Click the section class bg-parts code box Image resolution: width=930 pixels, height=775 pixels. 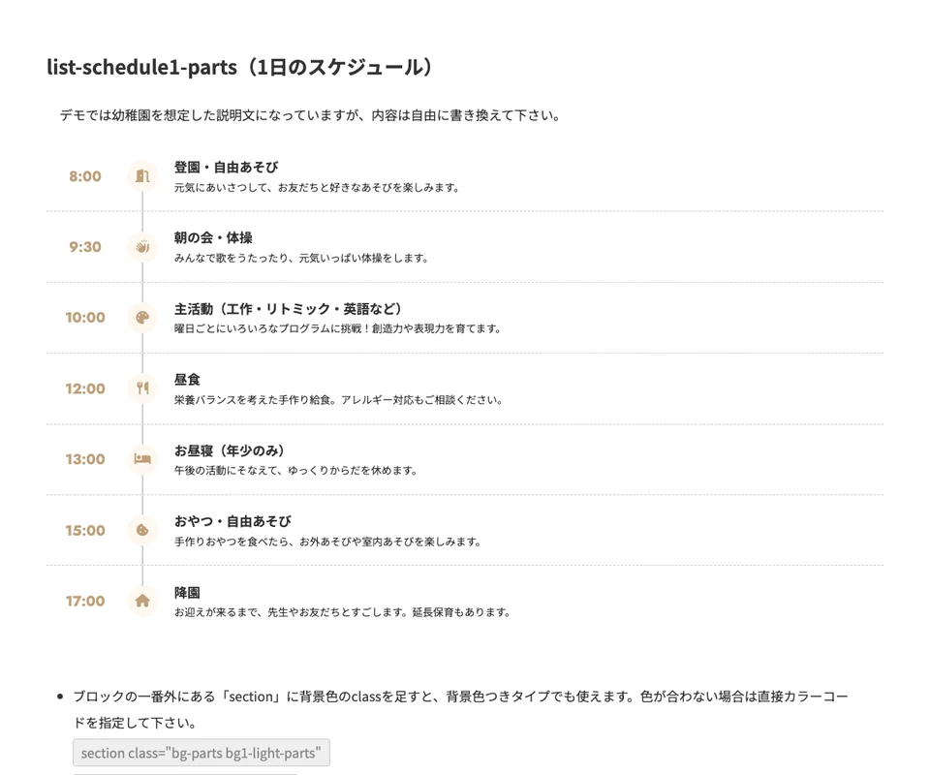(201, 753)
